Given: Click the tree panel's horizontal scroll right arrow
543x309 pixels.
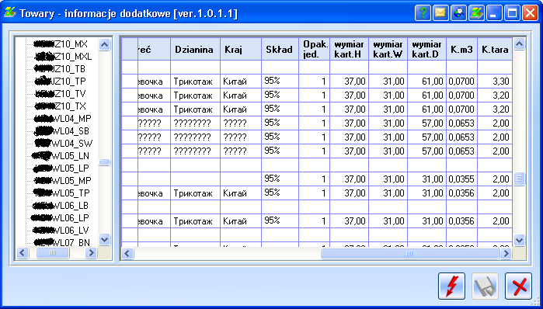Looking at the screenshot, I should coord(91,253).
